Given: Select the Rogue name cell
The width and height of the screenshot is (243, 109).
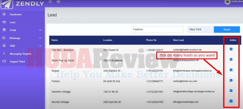Looking at the screenshot, I should coord(55,71).
